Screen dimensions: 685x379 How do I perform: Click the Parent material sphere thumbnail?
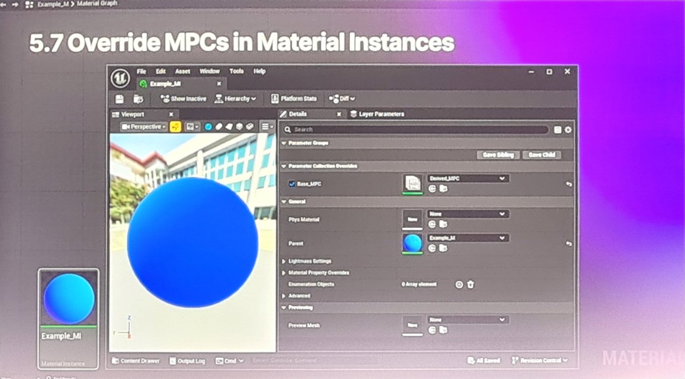413,243
